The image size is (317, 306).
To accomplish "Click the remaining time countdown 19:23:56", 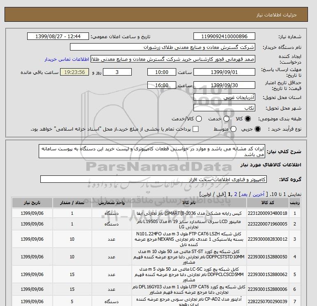I will click(x=75, y=72).
